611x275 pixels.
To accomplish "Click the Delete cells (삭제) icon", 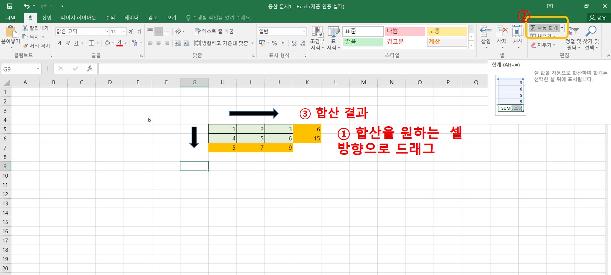I will (502, 32).
